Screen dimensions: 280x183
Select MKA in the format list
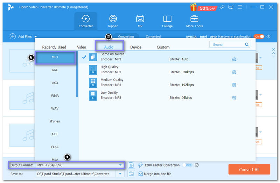click(55, 160)
